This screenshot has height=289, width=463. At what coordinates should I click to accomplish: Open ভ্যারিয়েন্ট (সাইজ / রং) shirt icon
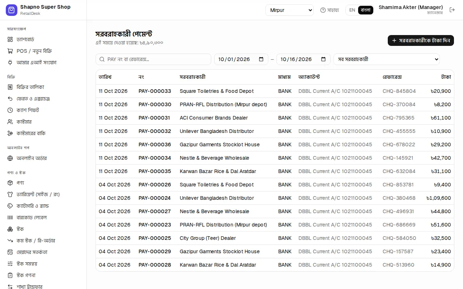pos(10,194)
